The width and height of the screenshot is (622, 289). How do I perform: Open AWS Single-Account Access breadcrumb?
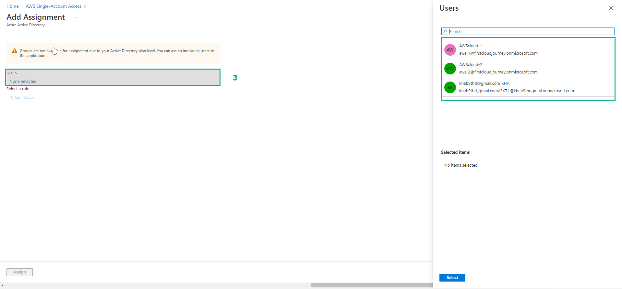coord(54,6)
